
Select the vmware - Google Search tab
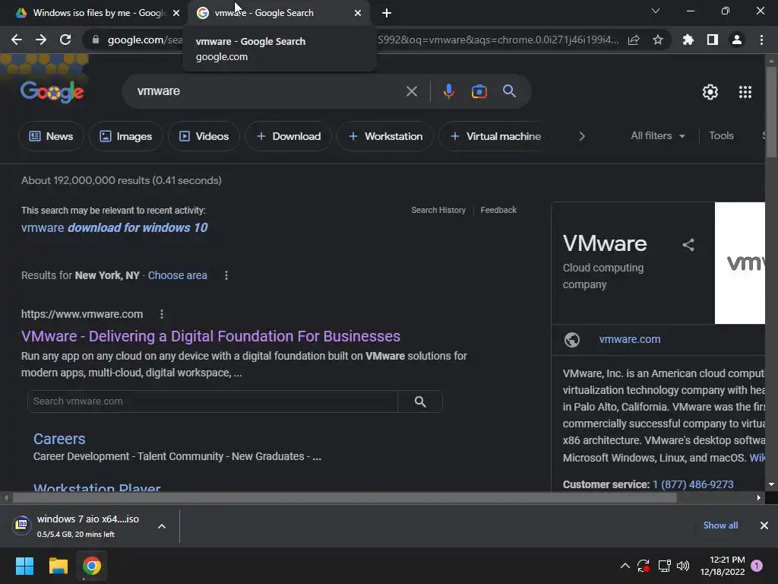coord(264,13)
